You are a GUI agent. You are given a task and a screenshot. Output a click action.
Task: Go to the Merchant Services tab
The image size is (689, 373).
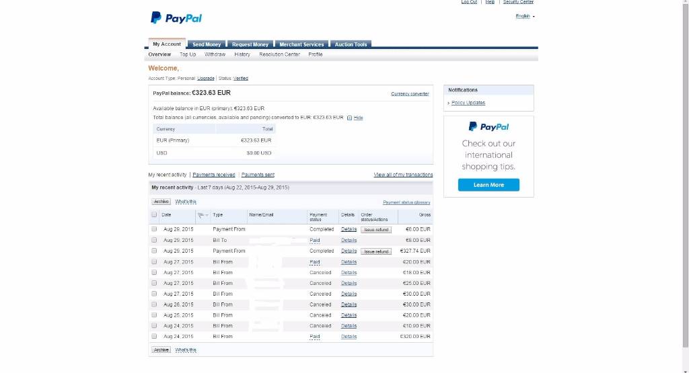coord(301,44)
